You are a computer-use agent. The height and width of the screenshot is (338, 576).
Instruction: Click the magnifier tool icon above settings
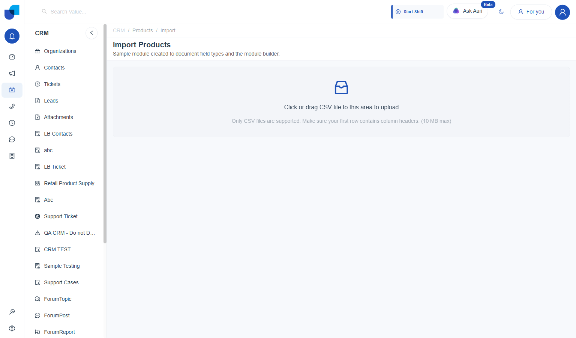(x=12, y=312)
